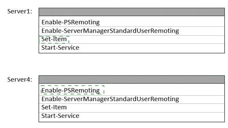Click the green dashed Set-Item answer box
228x128 pixels.
tap(54, 40)
